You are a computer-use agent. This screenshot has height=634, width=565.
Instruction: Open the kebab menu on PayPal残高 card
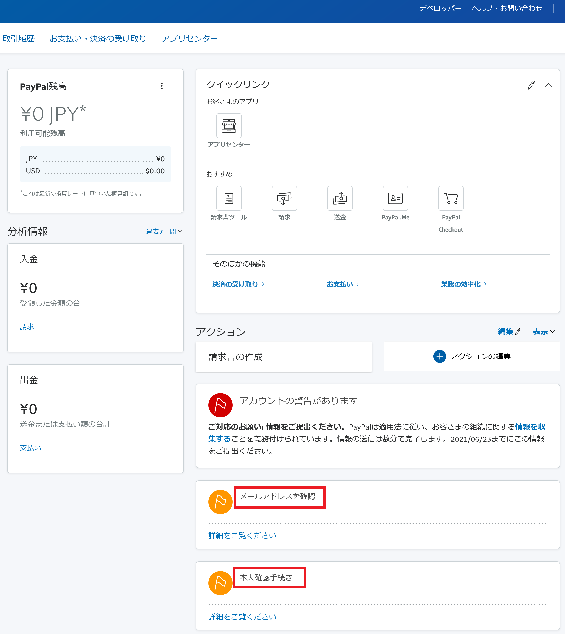click(x=162, y=86)
